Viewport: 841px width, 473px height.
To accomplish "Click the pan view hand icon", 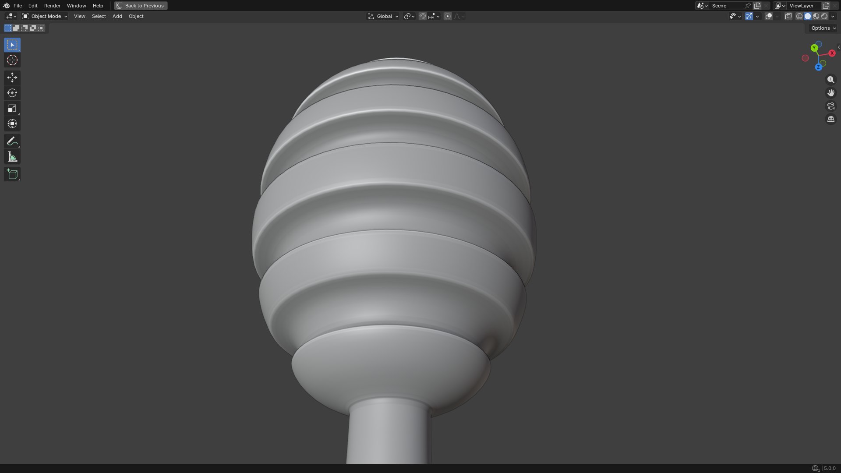I will [830, 93].
